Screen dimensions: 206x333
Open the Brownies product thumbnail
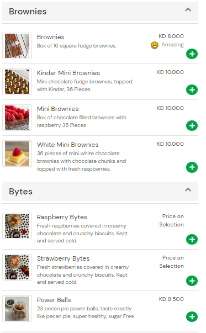tap(17, 46)
